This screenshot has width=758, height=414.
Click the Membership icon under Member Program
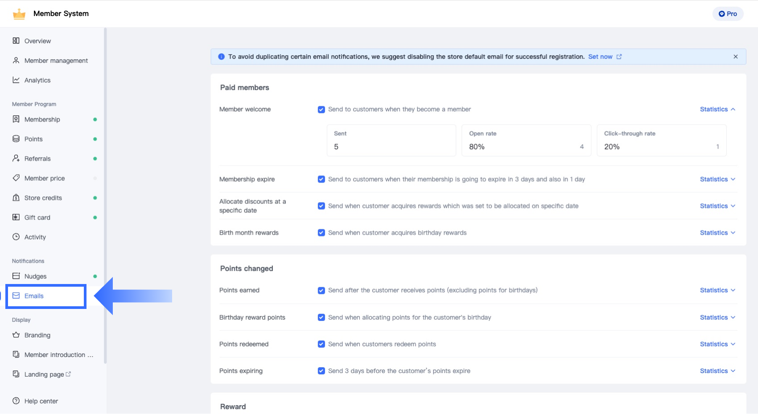click(16, 119)
